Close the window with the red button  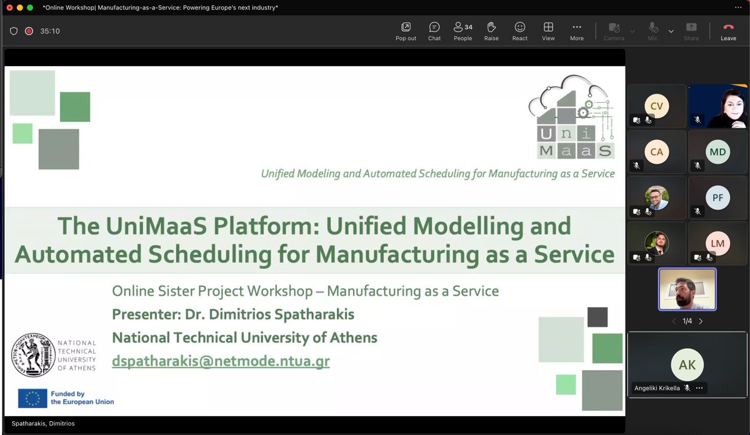pyautogui.click(x=9, y=7)
